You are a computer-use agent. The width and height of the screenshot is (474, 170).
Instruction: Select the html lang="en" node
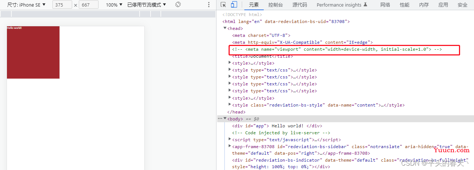tap(286, 22)
